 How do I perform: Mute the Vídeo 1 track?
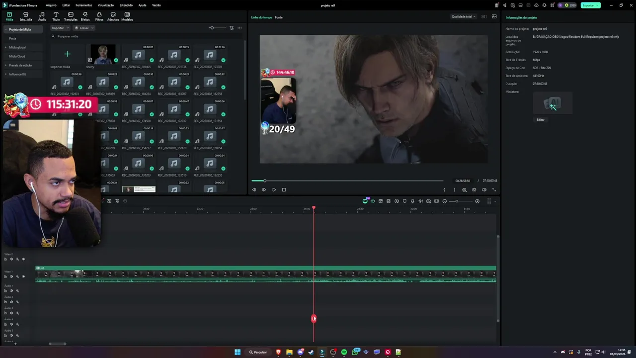tap(11, 276)
